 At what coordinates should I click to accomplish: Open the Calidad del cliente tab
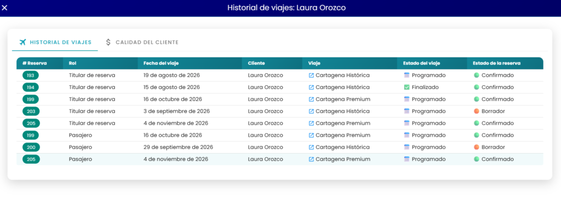142,42
